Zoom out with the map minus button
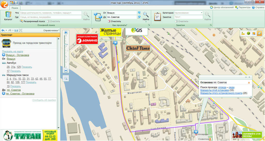Screen dimensions: 265x141 pyautogui.click(x=66, y=71)
